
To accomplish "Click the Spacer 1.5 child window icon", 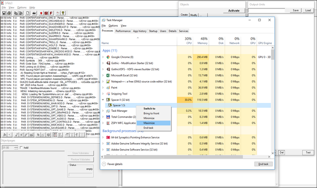I will 110,105.
